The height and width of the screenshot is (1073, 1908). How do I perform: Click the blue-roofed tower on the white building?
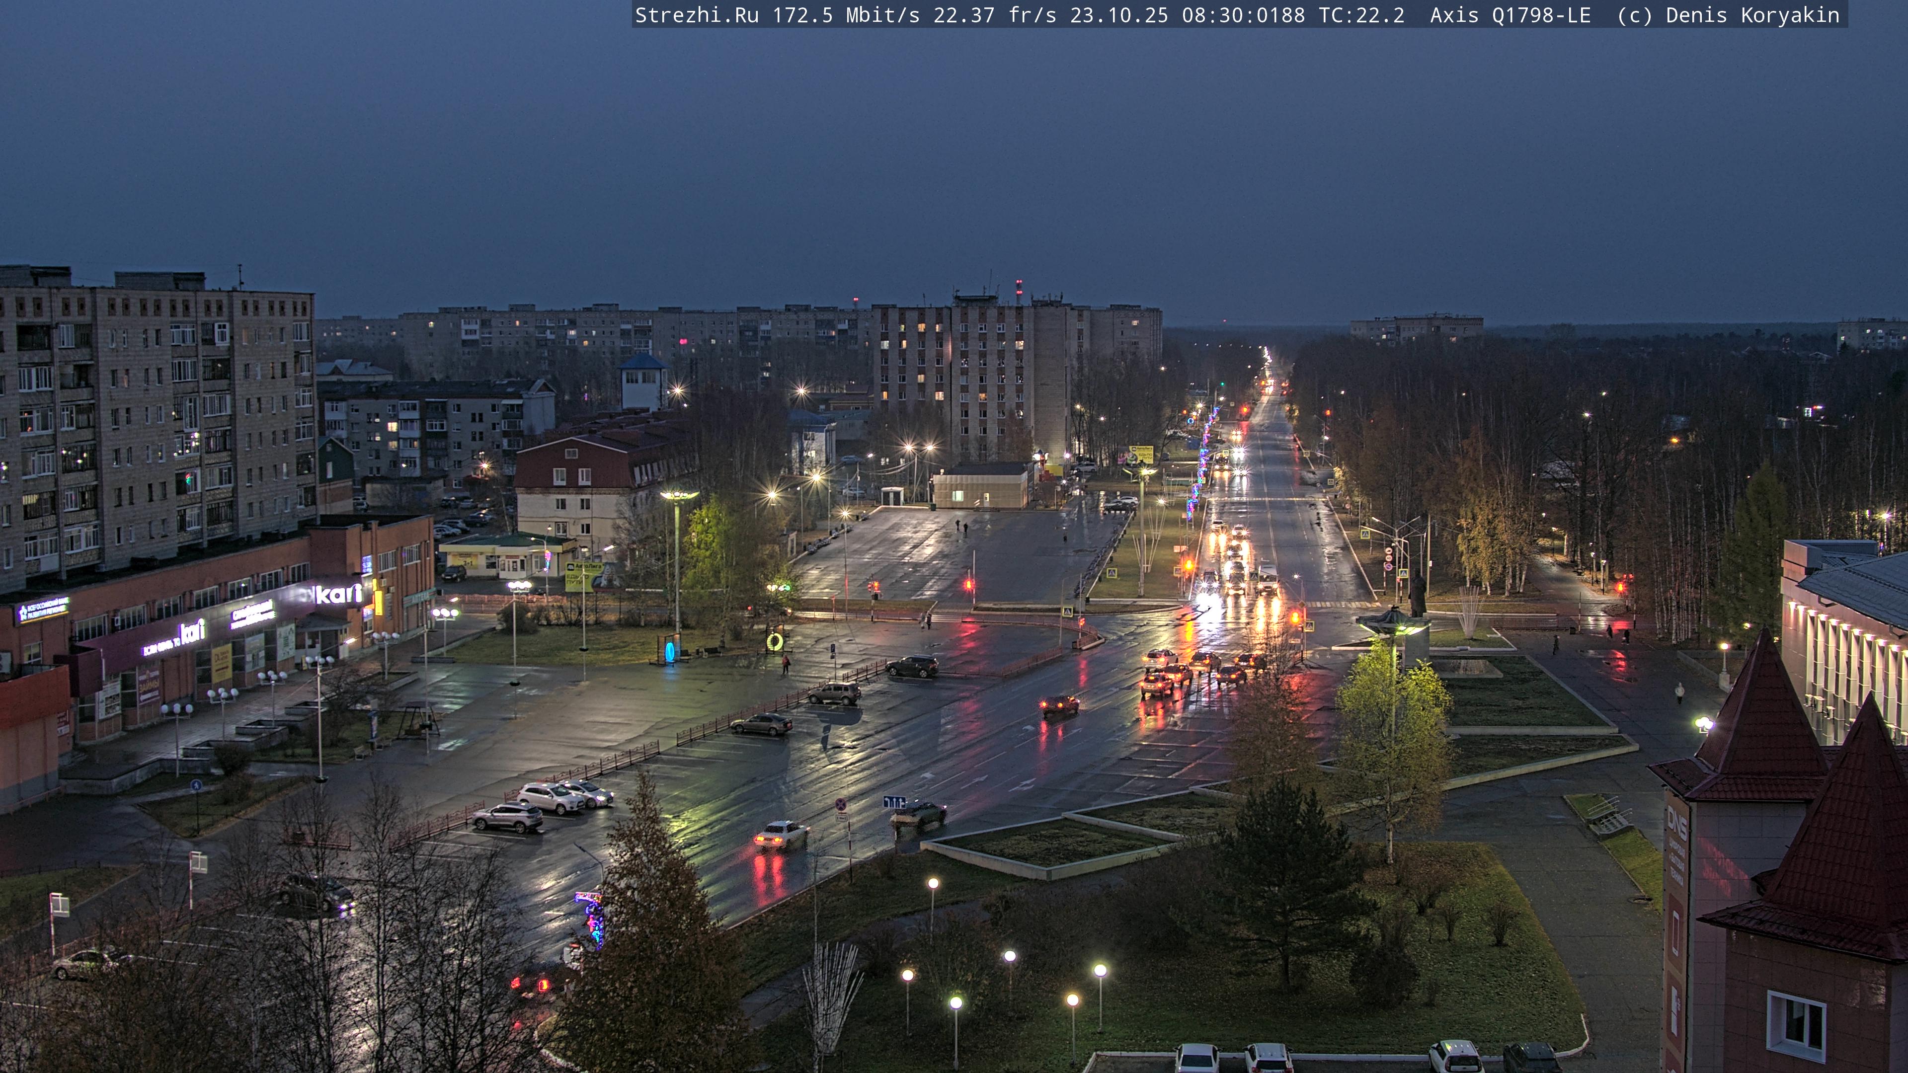tap(642, 382)
